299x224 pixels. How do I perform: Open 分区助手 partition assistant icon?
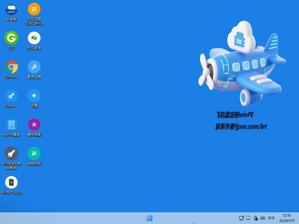(x=34, y=38)
